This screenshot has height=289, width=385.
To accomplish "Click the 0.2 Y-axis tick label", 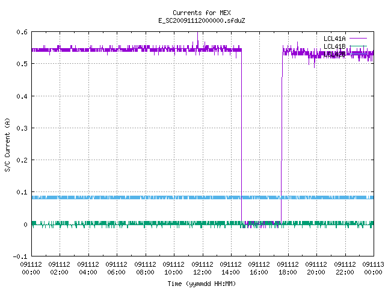I will [x=22, y=160].
